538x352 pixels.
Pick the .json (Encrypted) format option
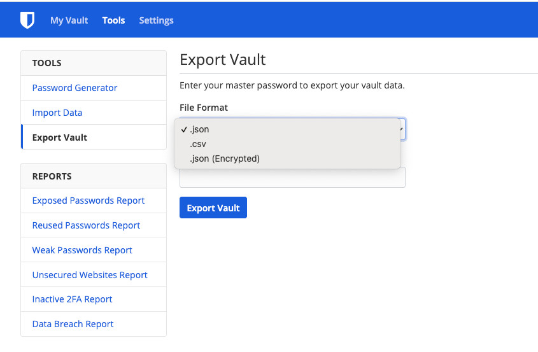[224, 158]
